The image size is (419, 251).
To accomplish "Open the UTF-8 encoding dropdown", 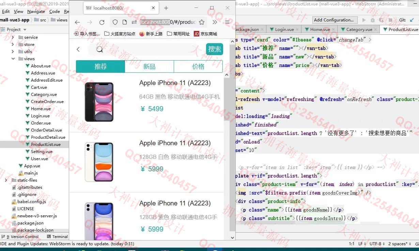I will click(377, 244).
